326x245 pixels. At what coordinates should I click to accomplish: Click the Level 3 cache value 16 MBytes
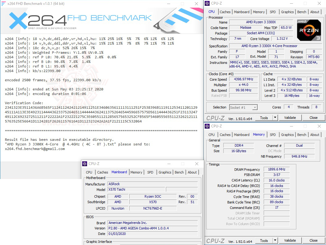(x=292, y=96)
